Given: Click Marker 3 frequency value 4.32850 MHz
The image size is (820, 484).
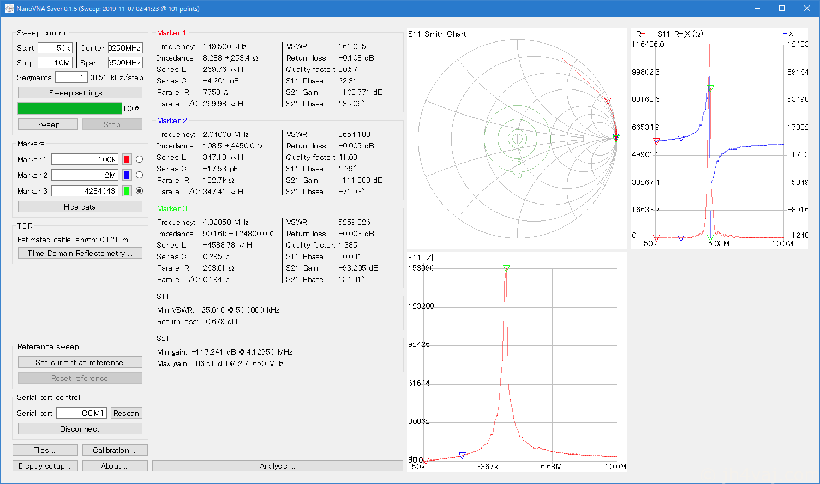Looking at the screenshot, I should (226, 222).
